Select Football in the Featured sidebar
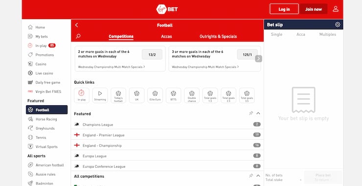The width and height of the screenshot is (362, 186). 46,110
